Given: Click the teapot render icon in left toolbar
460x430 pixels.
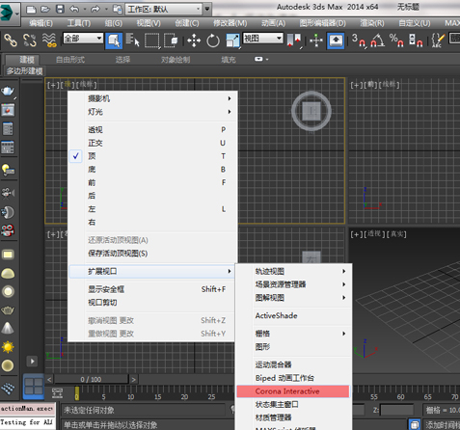Looking at the screenshot, I should pos(8,92).
